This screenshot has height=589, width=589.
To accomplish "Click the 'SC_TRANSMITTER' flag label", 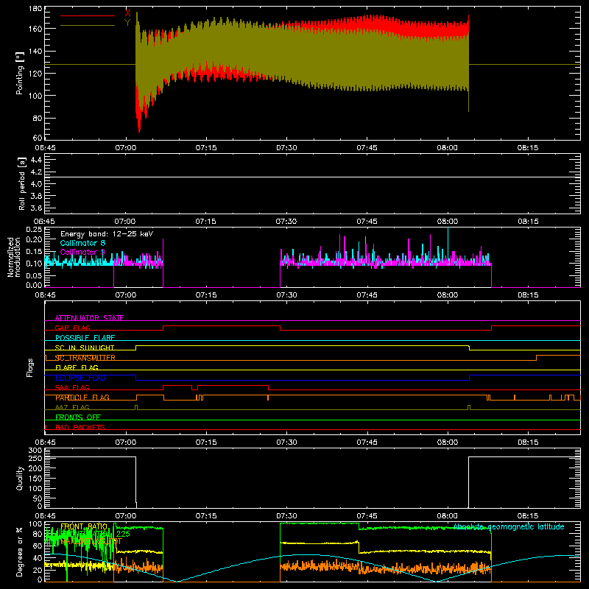I will [85, 358].
